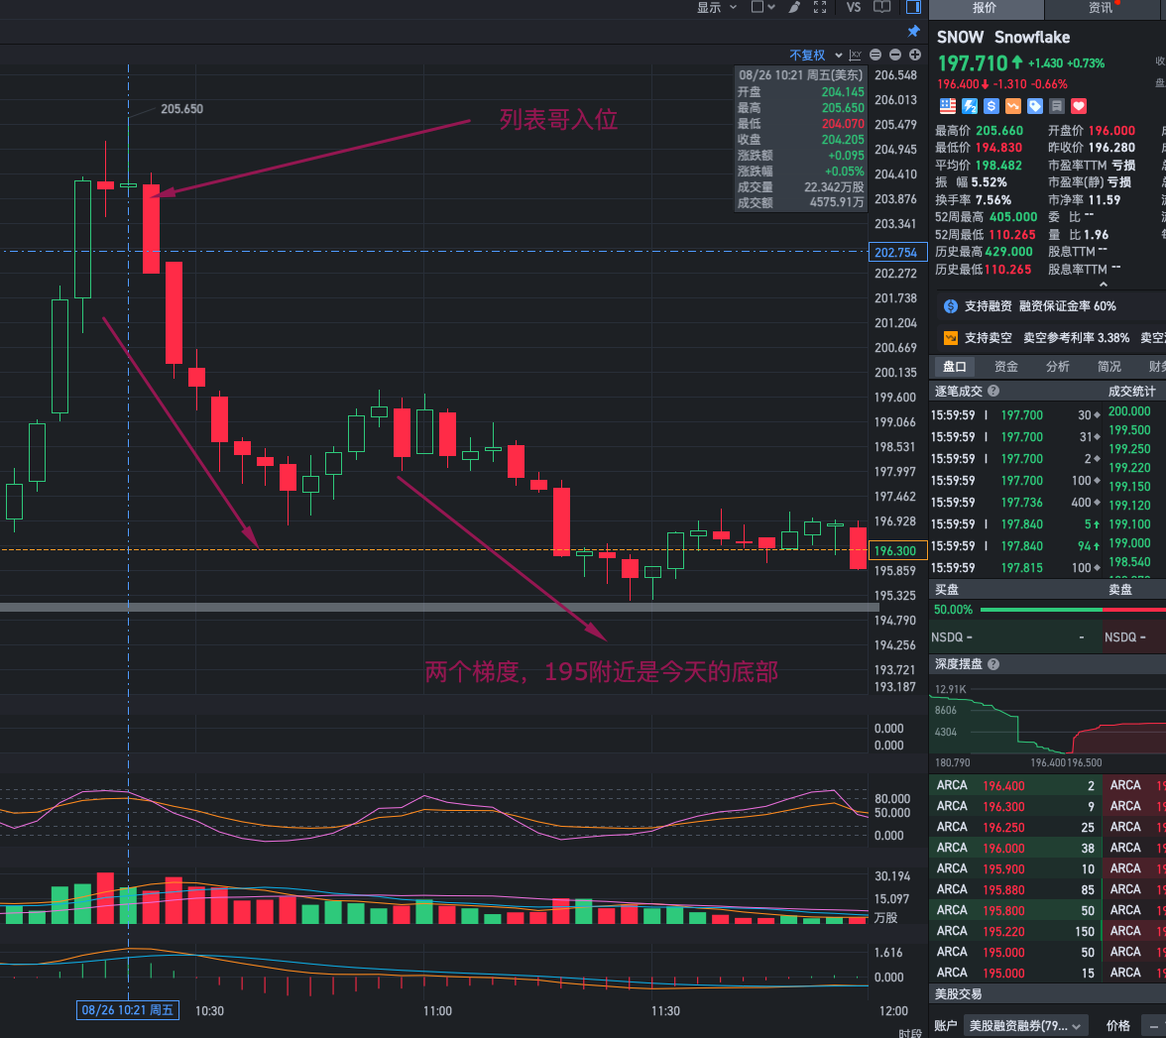
Task: Click the US flag market icon
Action: coord(948,106)
